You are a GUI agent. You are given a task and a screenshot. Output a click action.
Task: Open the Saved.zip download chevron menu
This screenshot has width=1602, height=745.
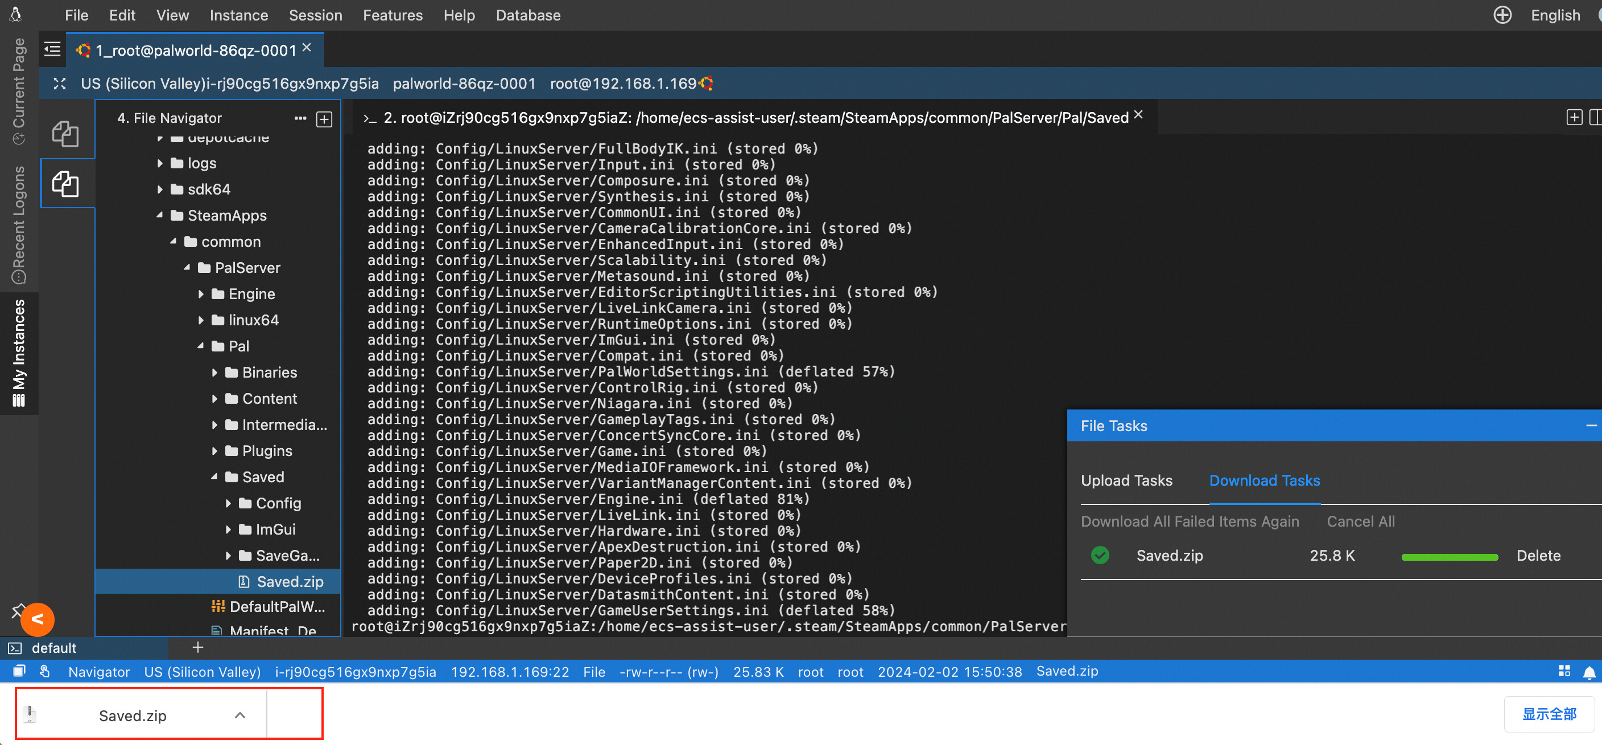point(240,715)
